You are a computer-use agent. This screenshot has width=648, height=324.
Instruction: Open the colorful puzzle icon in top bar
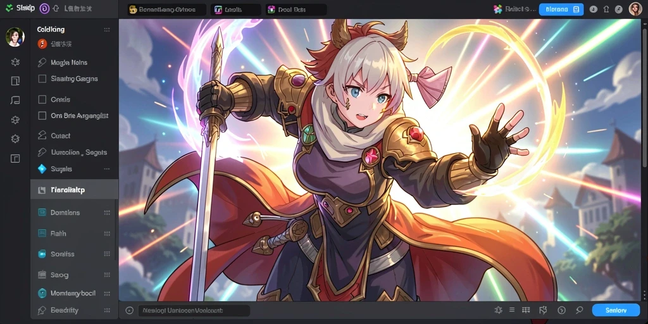pyautogui.click(x=498, y=9)
